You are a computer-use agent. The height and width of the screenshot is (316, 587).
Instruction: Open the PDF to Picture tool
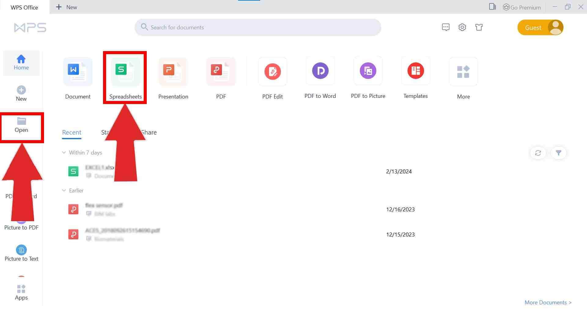368,70
